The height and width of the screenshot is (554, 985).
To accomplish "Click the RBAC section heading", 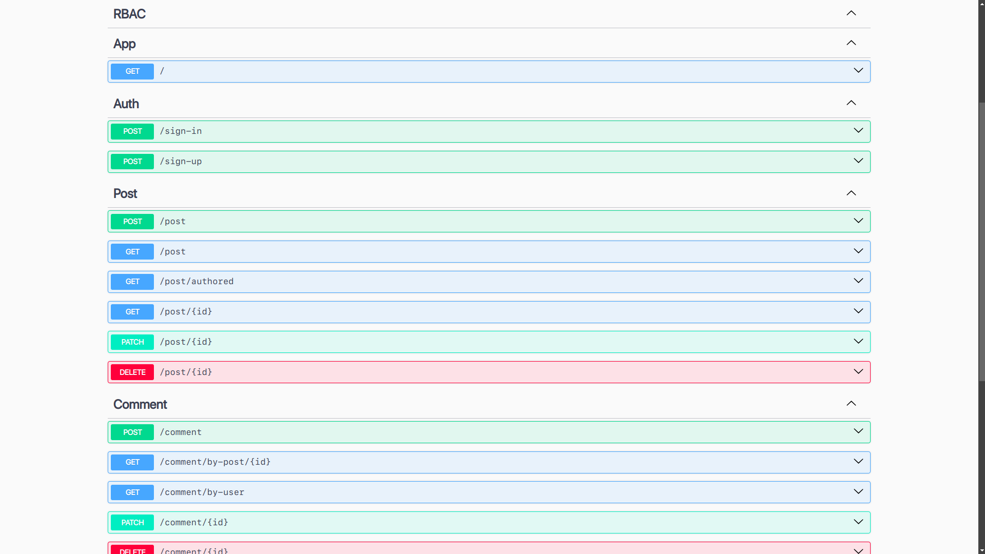I will tap(129, 14).
